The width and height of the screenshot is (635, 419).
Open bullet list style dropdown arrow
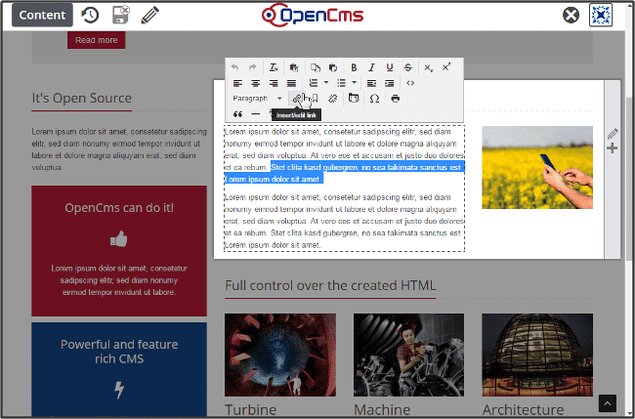(x=355, y=83)
